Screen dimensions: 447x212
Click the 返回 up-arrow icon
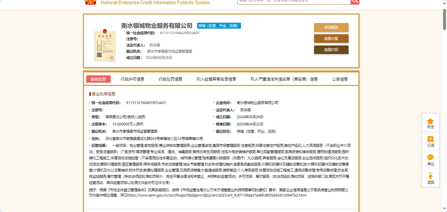click(x=430, y=176)
